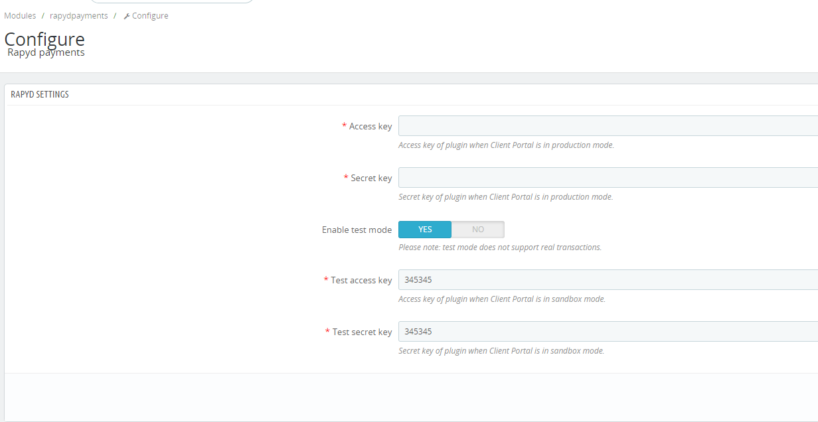The image size is (818, 422).
Task: Click the test mode real transactions note
Action: click(x=499, y=247)
